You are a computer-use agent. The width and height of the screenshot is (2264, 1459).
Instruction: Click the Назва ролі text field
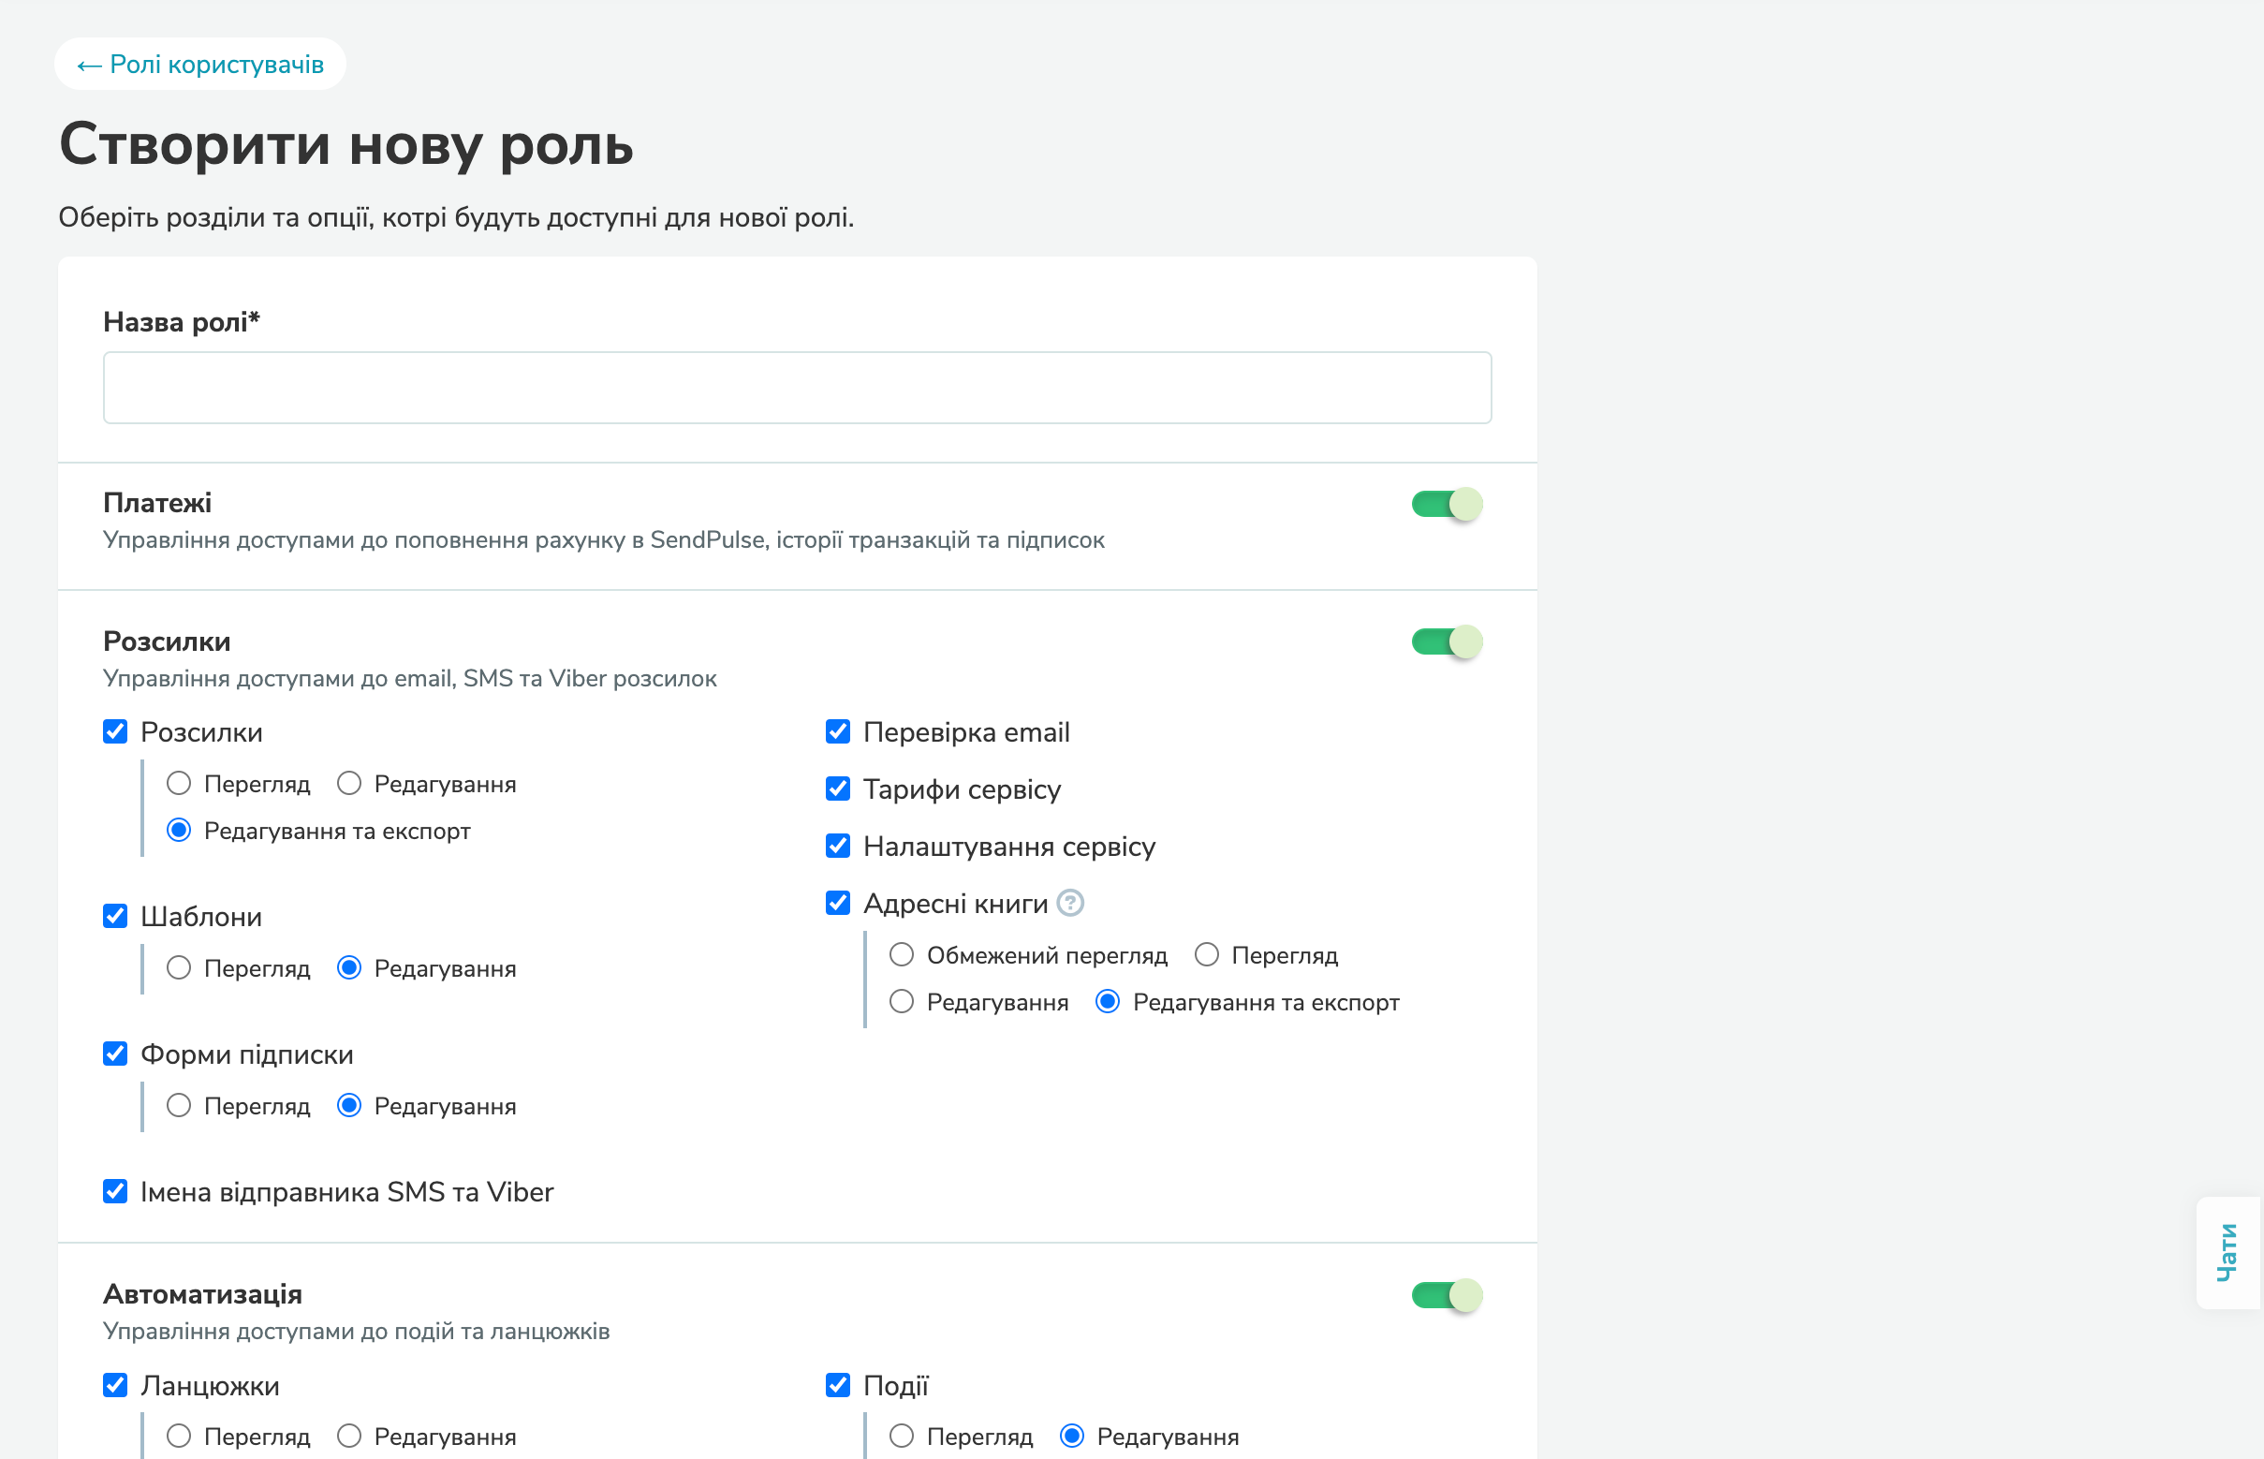[x=797, y=388]
